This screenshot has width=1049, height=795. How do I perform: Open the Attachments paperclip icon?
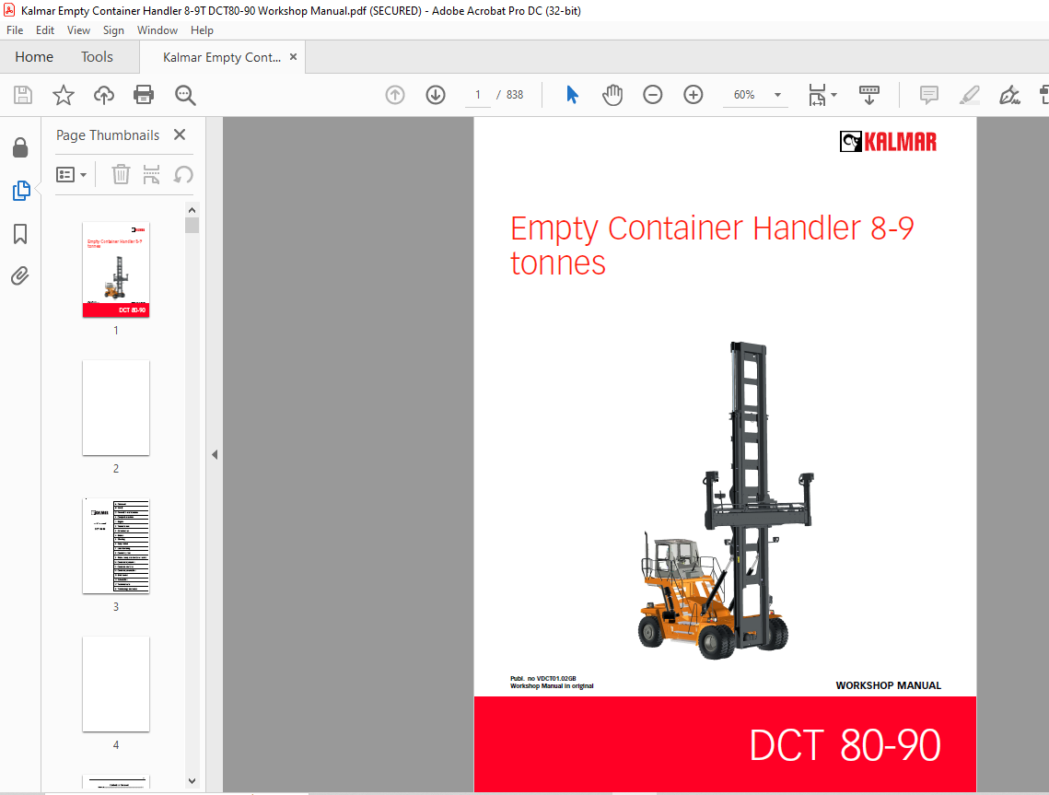[x=21, y=275]
